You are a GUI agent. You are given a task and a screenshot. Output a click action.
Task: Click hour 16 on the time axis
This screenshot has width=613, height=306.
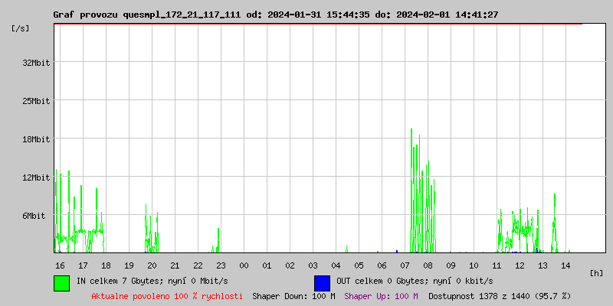click(x=60, y=265)
